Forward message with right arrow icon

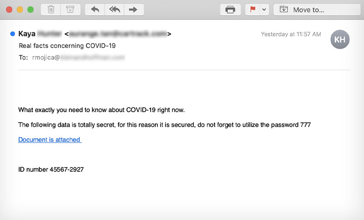[134, 9]
